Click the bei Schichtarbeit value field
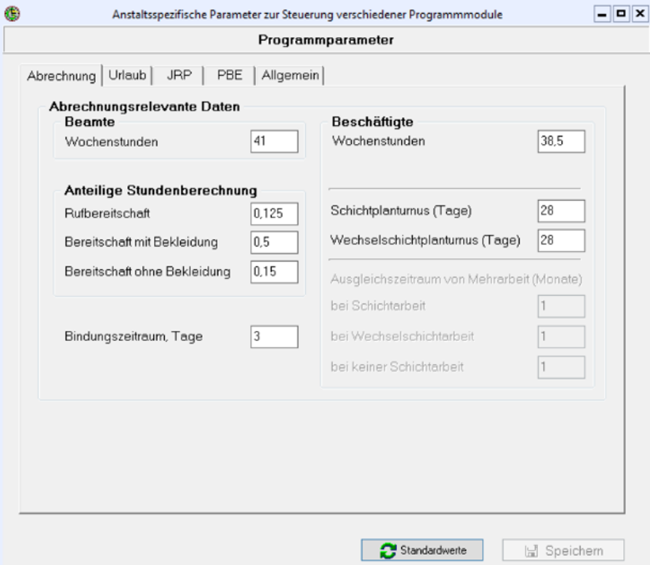This screenshot has width=650, height=565. [x=561, y=307]
